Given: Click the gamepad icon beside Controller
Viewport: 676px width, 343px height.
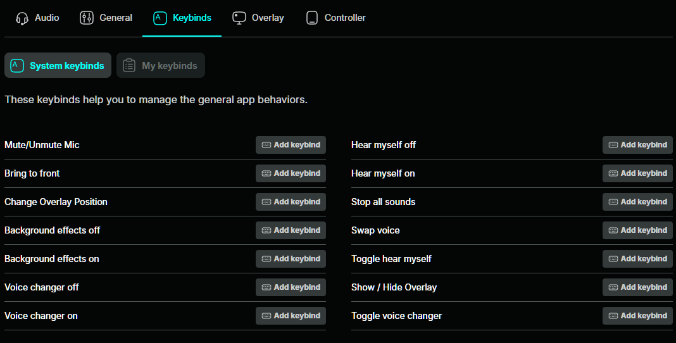Looking at the screenshot, I should click(x=311, y=18).
